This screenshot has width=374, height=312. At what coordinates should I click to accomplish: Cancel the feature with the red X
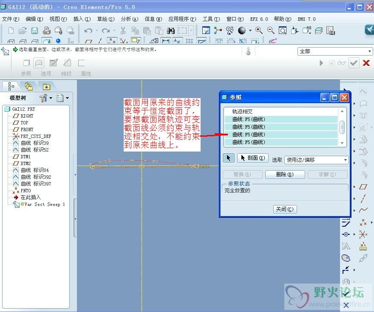(366, 63)
